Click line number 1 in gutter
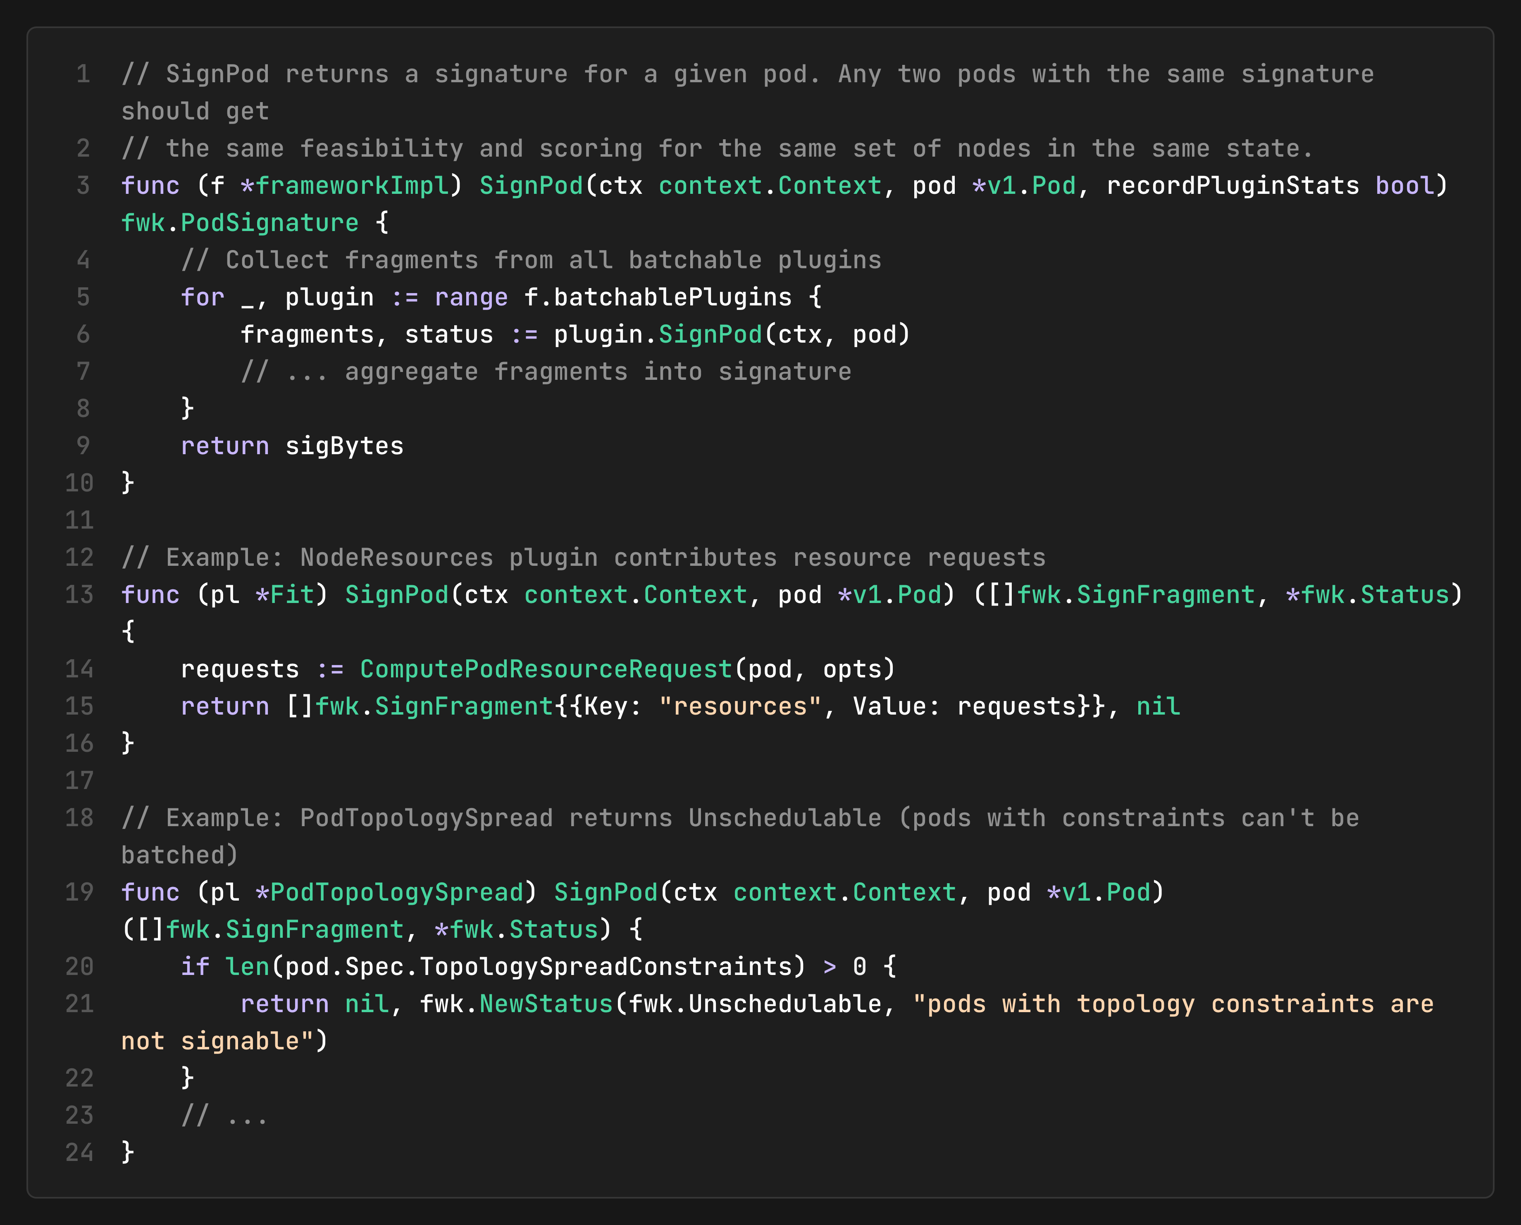This screenshot has width=1521, height=1225. click(x=83, y=74)
